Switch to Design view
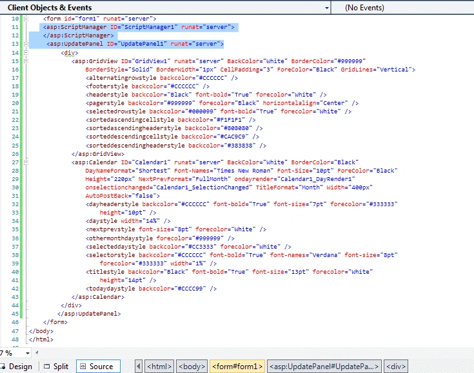The width and height of the screenshot is (474, 373). click(16, 367)
